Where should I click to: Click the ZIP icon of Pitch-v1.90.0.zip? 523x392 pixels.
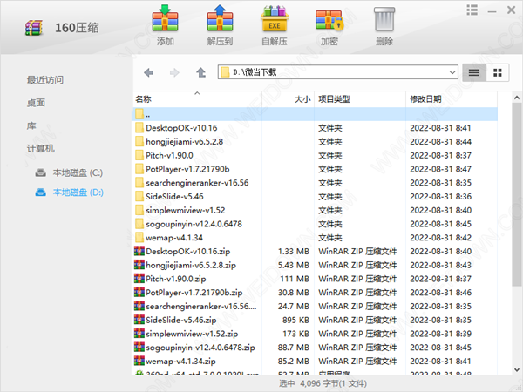click(139, 279)
